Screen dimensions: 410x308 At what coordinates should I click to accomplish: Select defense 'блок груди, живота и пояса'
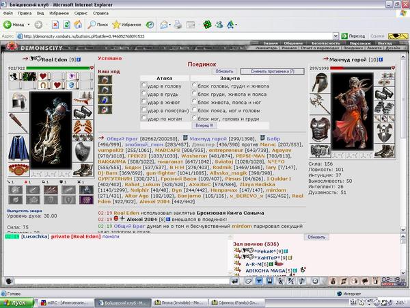(x=194, y=93)
